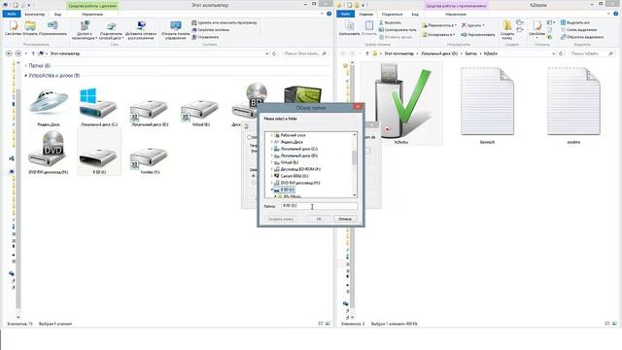Viewport: 622px width, 350px height.
Task: Select Canon 600d (G:) in folder dialog tree
Action: pyautogui.click(x=294, y=176)
